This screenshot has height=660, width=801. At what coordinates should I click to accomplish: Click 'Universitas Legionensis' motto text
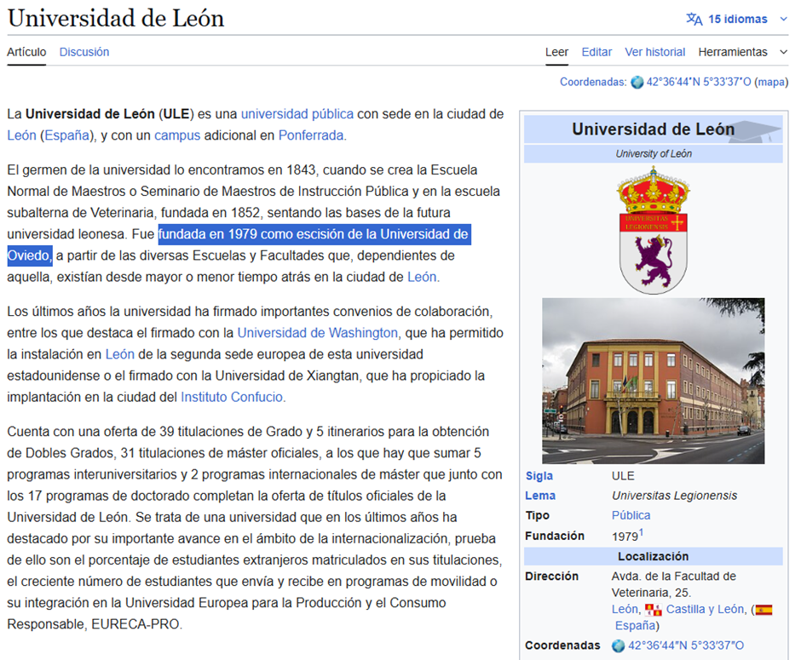674,496
